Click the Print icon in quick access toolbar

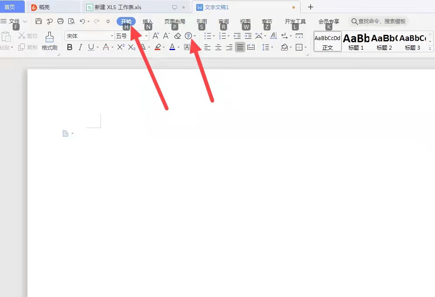(x=60, y=21)
